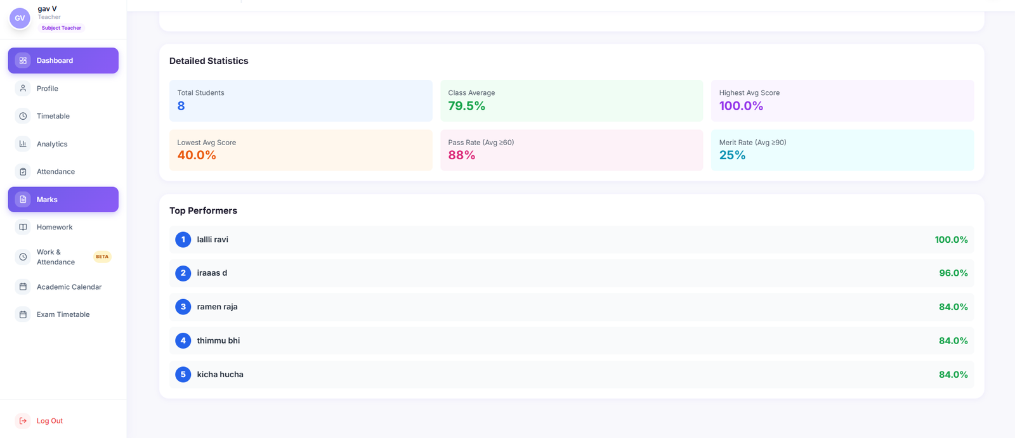This screenshot has height=438, width=1015.
Task: Click the GV user avatar
Action: (x=20, y=18)
